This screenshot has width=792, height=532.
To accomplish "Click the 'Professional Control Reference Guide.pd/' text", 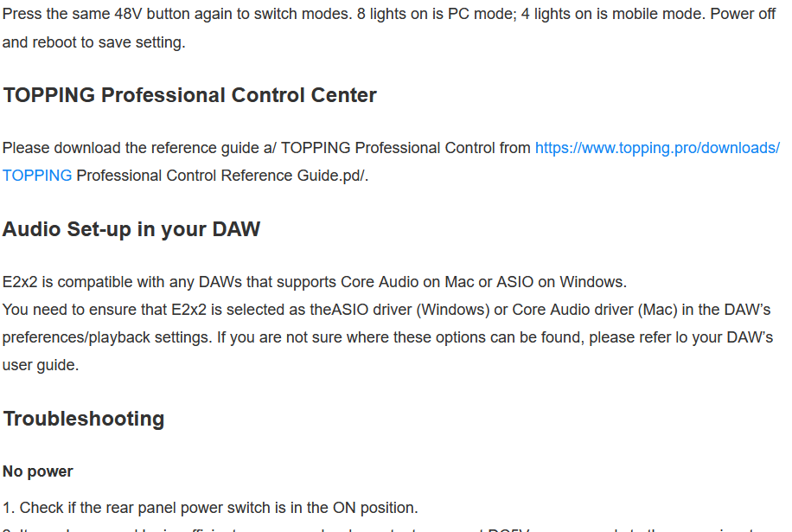I will click(221, 176).
